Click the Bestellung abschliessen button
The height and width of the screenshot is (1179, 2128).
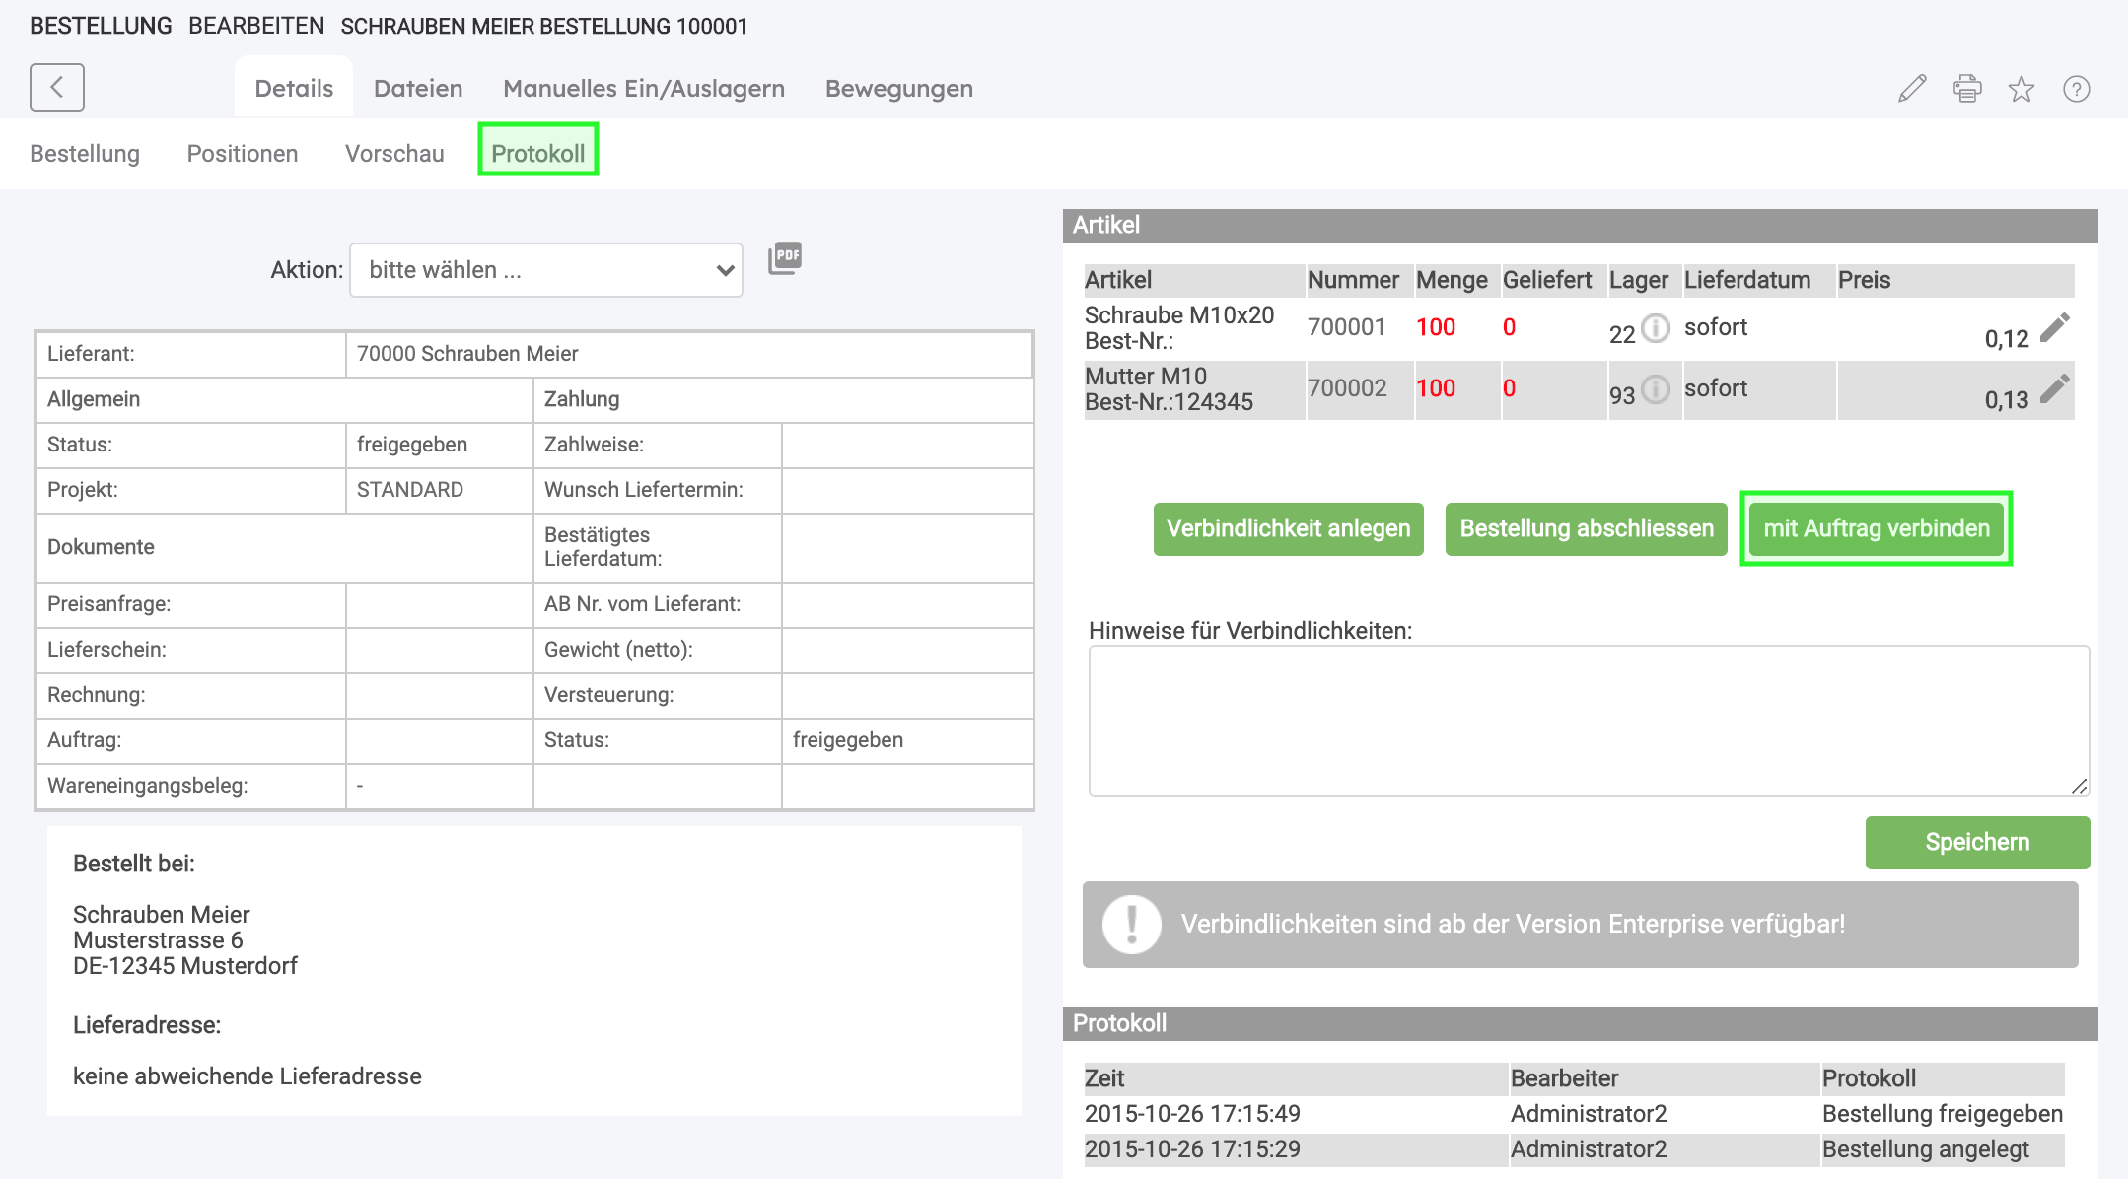point(1586,529)
